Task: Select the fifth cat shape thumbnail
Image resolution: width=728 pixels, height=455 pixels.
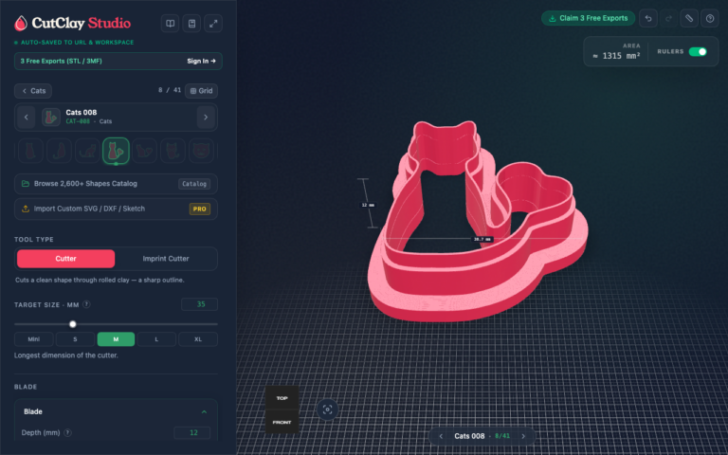Action: click(144, 151)
